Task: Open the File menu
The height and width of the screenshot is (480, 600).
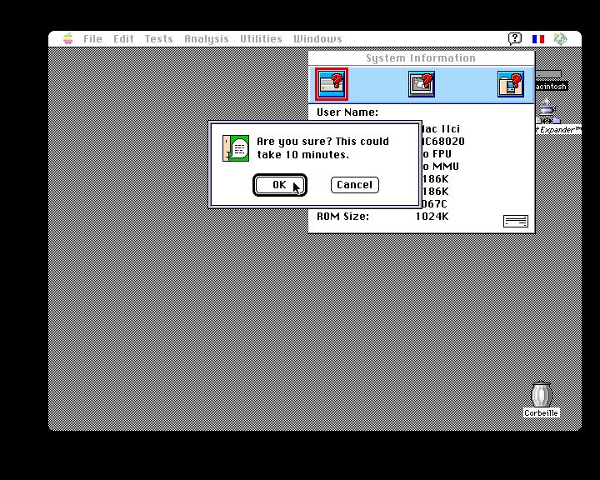Action: 92,39
